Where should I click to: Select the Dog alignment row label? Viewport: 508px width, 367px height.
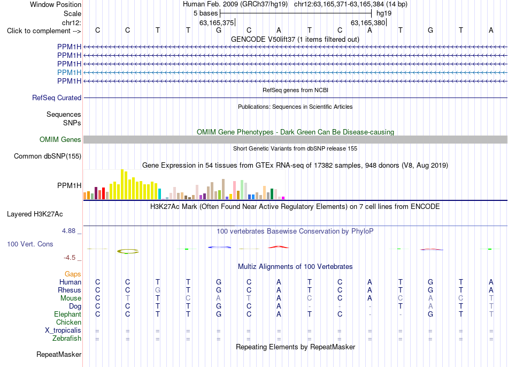coord(75,306)
